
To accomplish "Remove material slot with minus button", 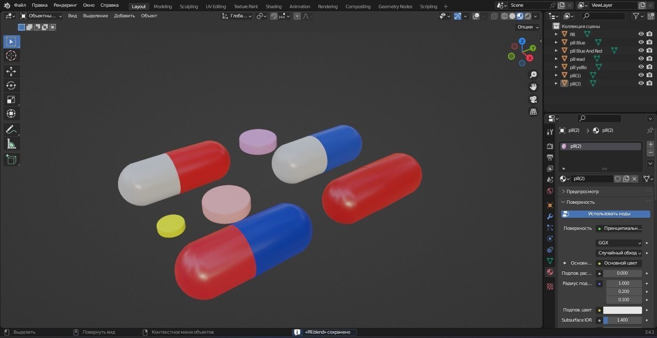I will point(650,153).
